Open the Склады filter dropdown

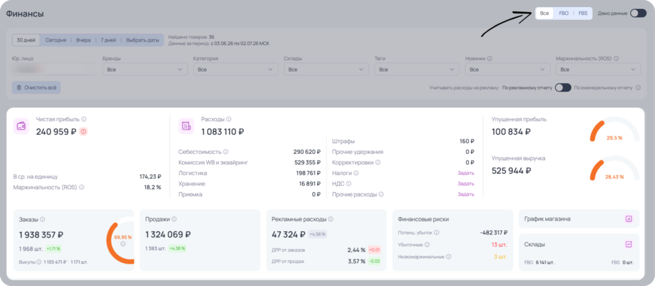[x=326, y=69]
